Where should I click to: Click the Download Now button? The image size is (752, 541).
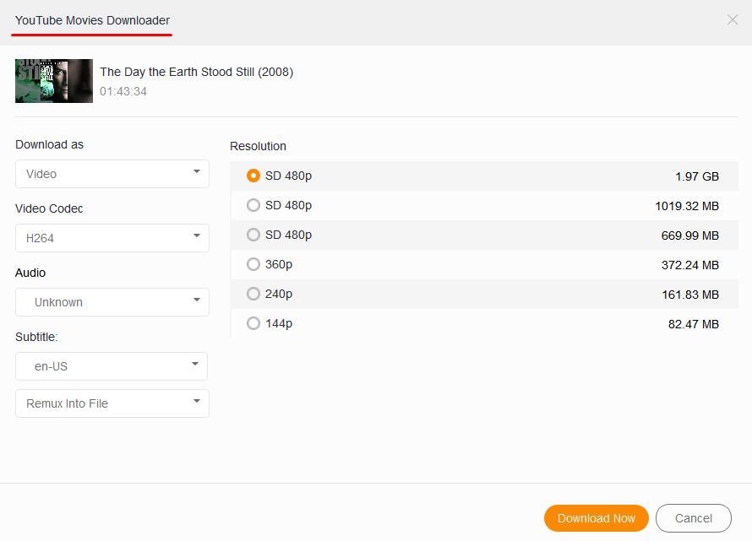(596, 518)
